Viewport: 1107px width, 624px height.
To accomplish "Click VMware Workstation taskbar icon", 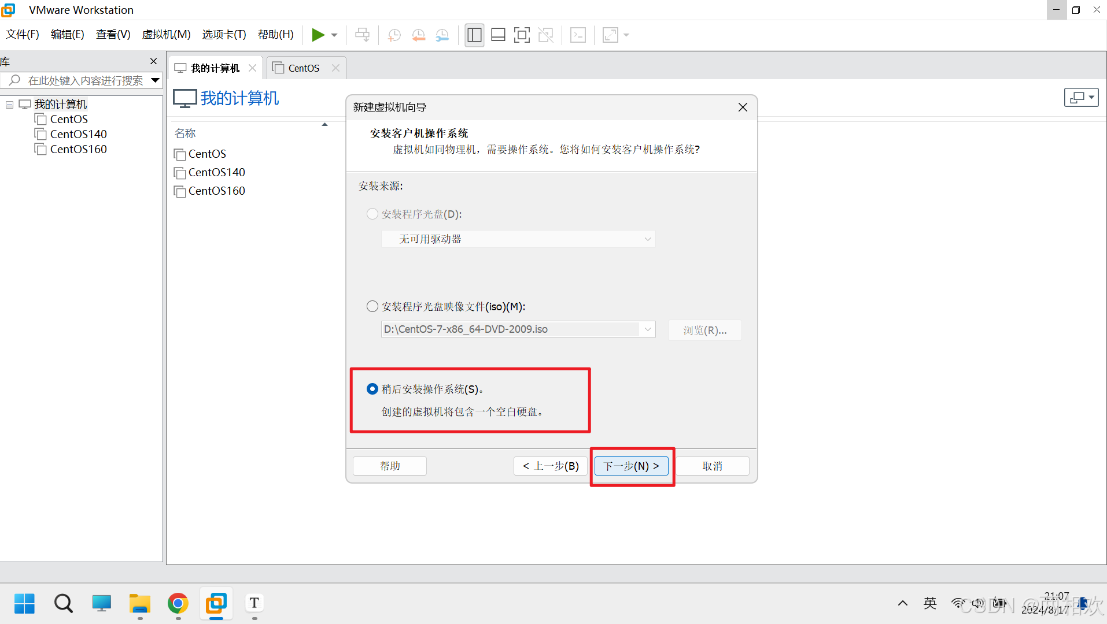I will point(216,604).
